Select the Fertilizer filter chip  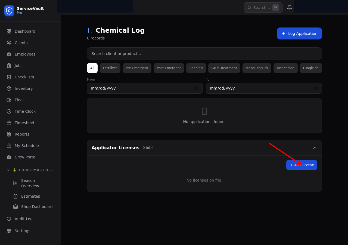tap(110, 68)
